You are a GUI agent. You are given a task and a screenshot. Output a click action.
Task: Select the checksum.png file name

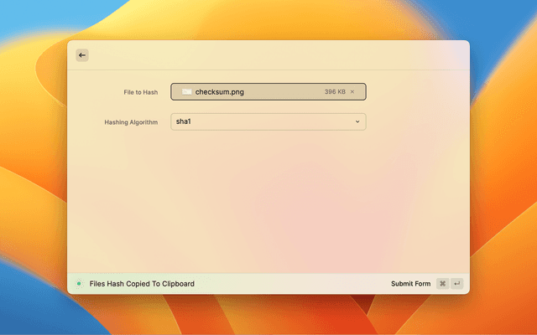point(220,91)
